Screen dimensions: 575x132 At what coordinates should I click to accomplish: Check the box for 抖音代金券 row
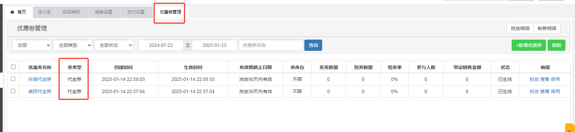pyautogui.click(x=13, y=79)
